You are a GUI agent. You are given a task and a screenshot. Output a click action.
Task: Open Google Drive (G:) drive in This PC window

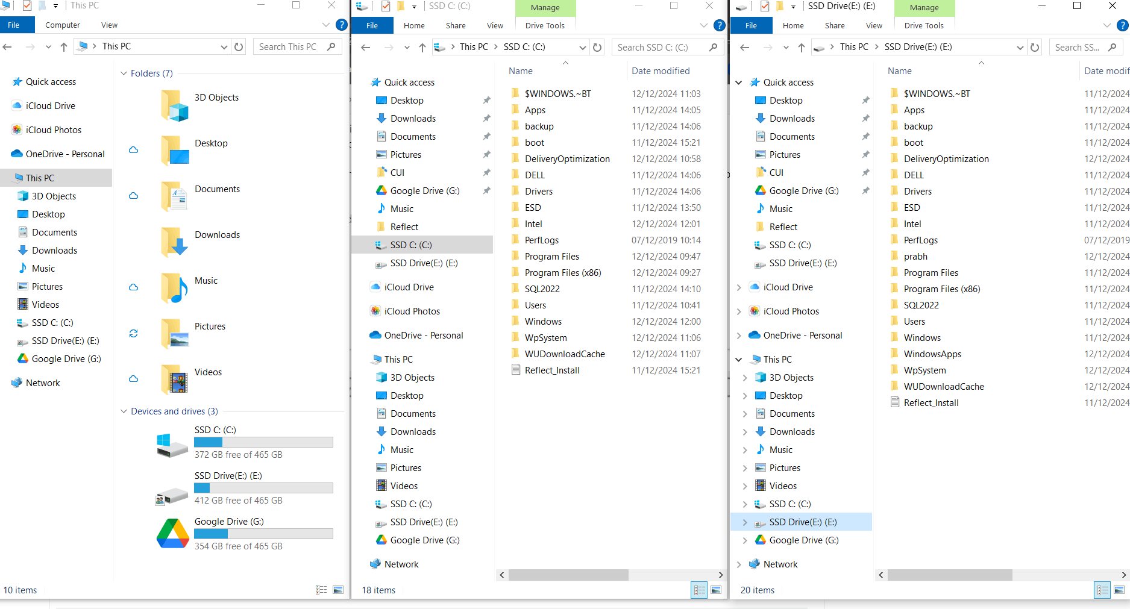point(245,533)
